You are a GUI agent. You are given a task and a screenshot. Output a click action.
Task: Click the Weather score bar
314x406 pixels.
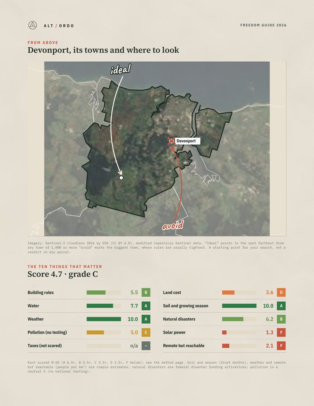click(104, 319)
